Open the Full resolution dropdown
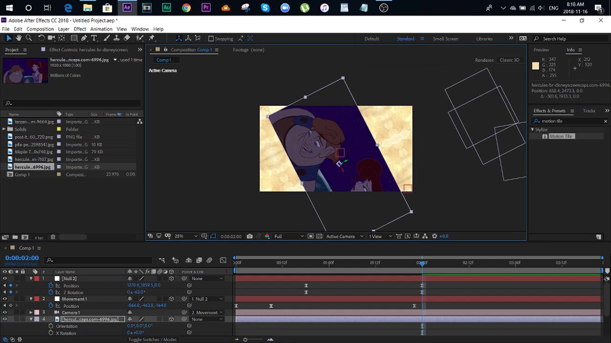 tap(289, 236)
